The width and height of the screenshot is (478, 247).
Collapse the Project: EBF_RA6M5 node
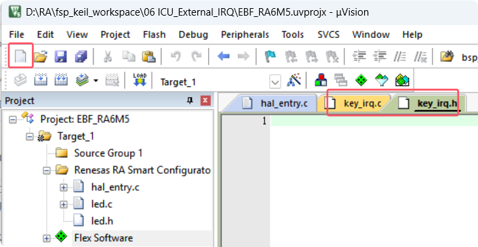pyautogui.click(x=12, y=120)
